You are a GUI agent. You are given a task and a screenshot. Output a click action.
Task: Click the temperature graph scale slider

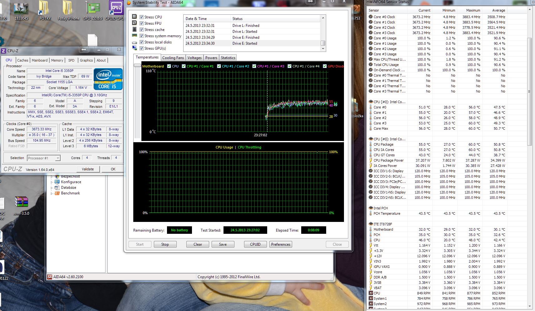(x=137, y=65)
